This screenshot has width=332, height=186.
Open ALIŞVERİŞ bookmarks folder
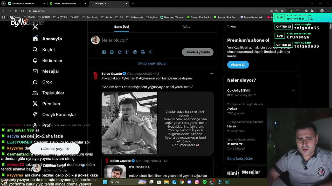60,17
